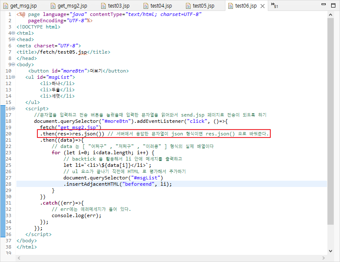Collapse the script fold on line 16
The width and height of the screenshot is (340, 262).
13,109
